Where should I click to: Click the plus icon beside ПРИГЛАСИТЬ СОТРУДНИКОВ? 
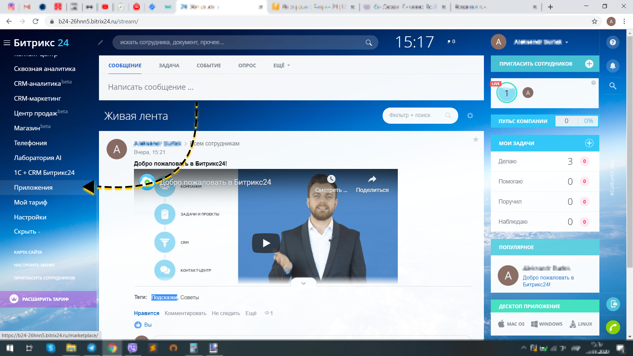(589, 64)
